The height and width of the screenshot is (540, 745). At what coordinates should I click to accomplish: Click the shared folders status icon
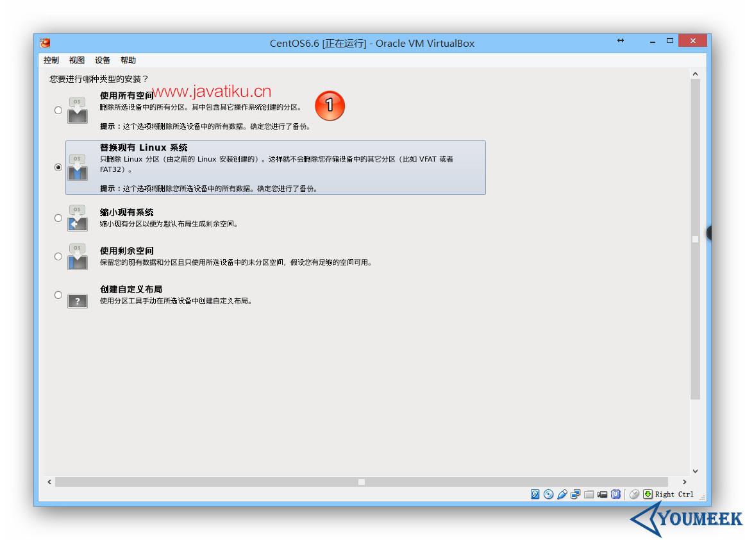[589, 494]
